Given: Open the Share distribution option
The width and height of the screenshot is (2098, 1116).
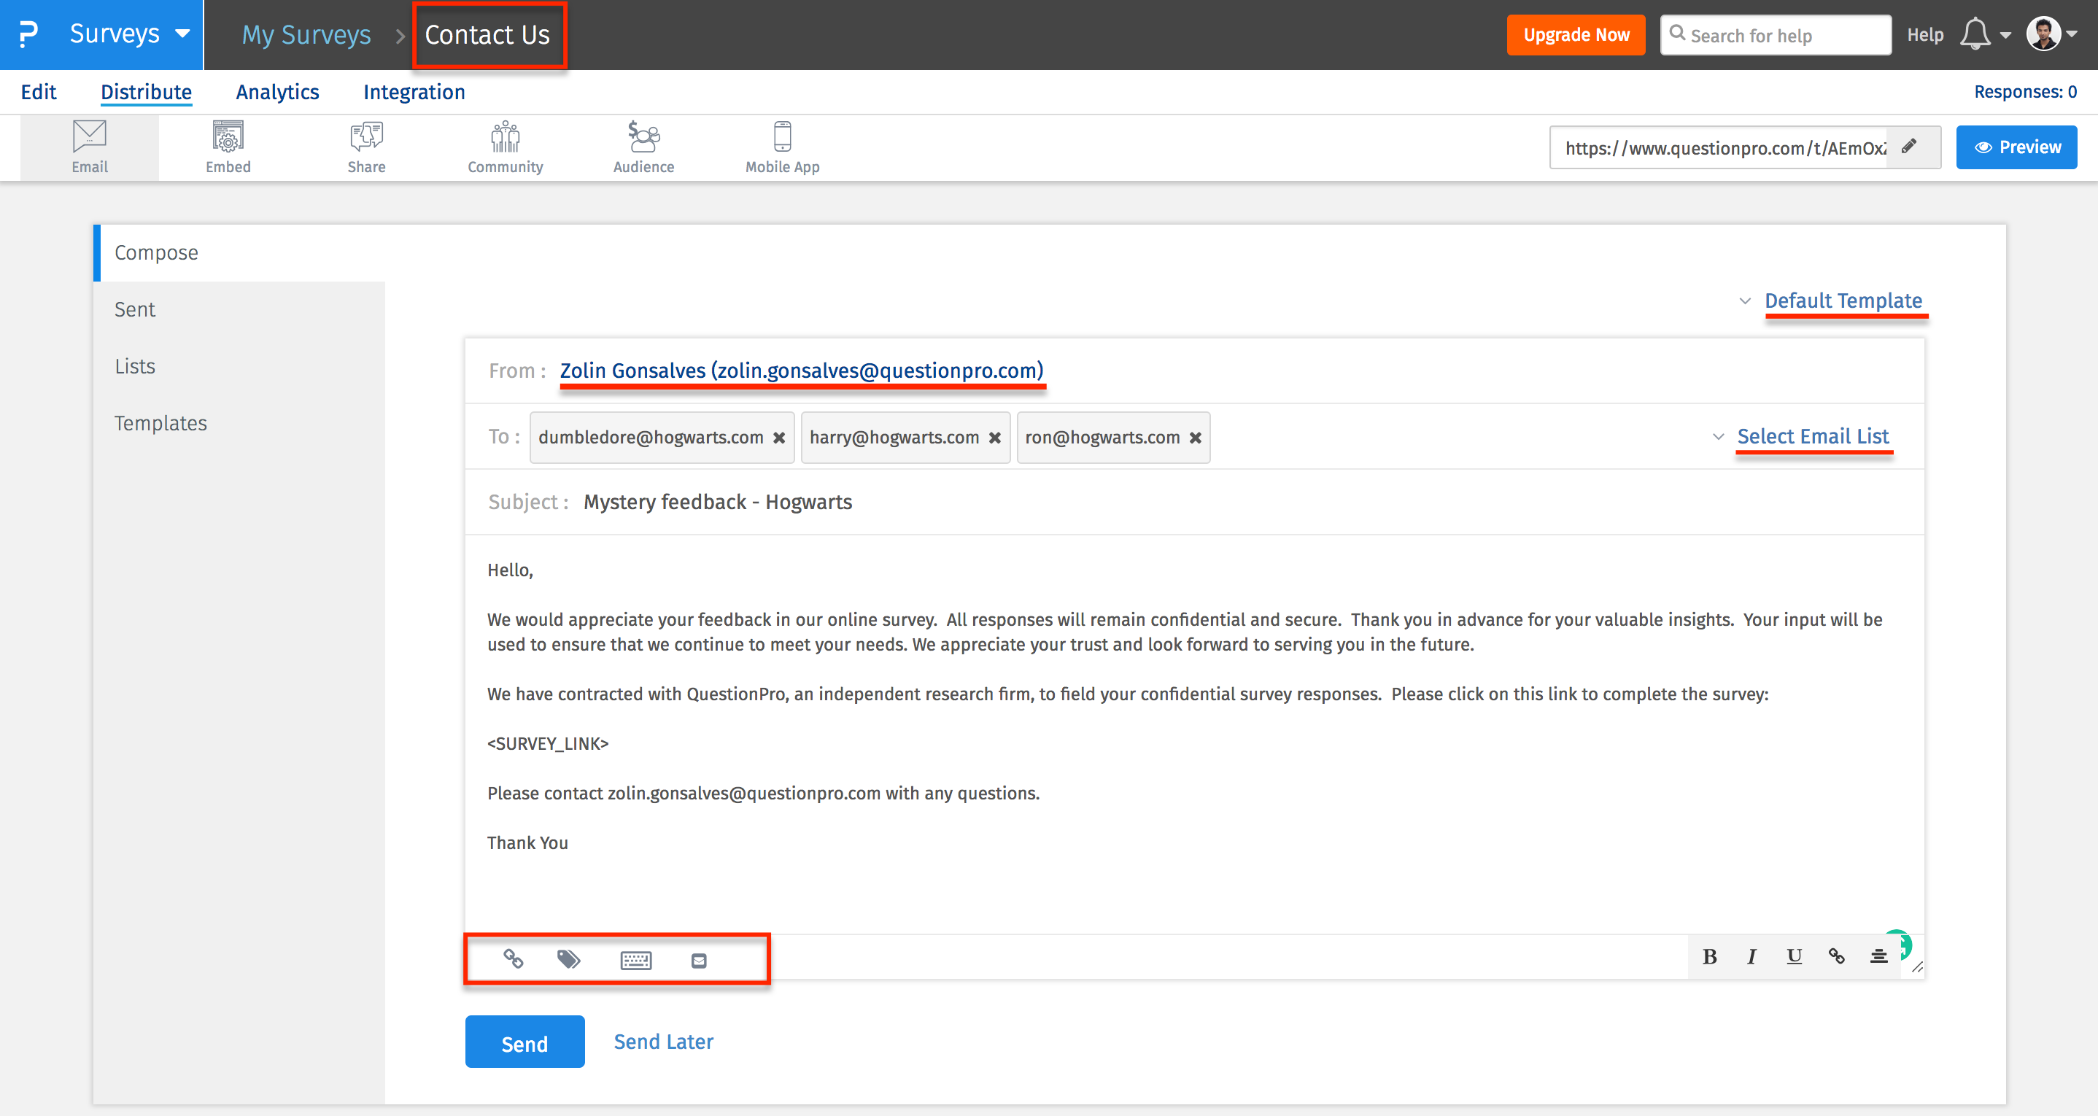Looking at the screenshot, I should click(x=365, y=147).
